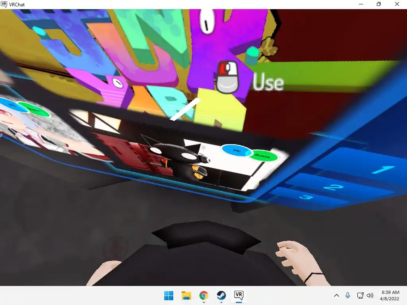
Task: Close the VRChat window
Action: 397,4
